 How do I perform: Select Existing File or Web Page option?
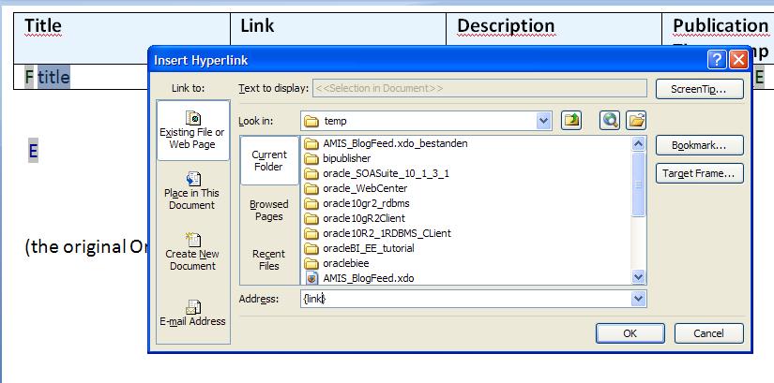pyautogui.click(x=192, y=129)
